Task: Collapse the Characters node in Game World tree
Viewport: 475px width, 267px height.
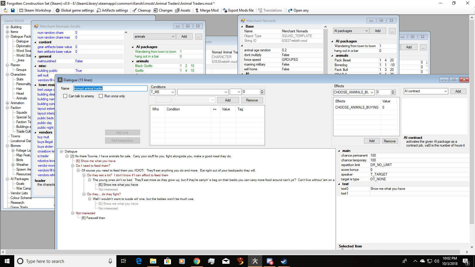Action: pos(7,74)
